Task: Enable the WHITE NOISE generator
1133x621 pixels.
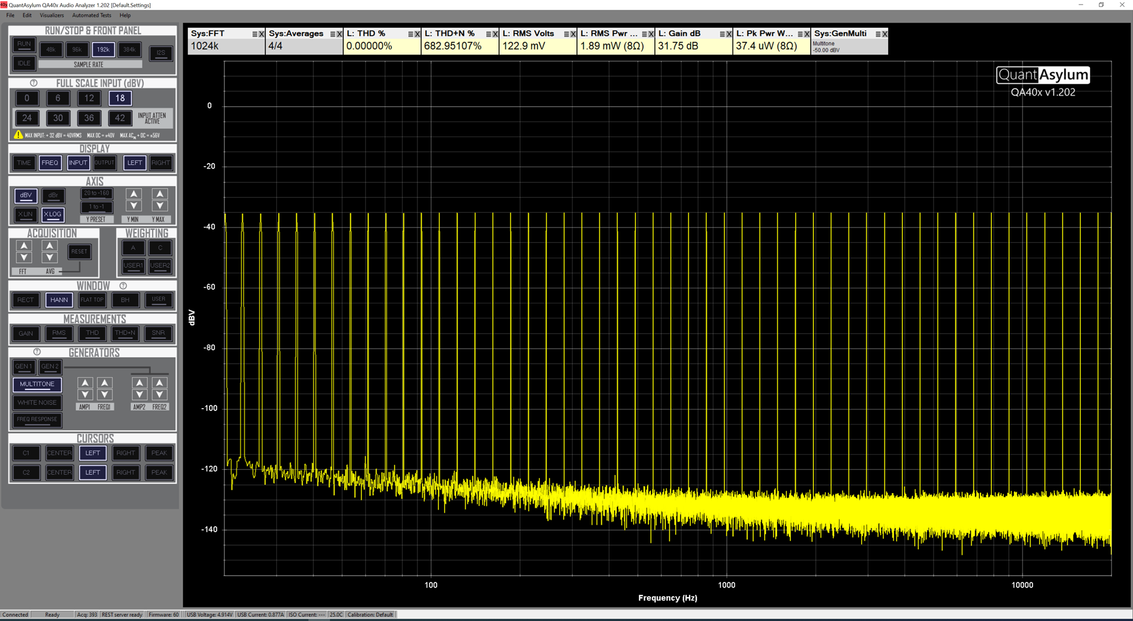Action: (37, 402)
